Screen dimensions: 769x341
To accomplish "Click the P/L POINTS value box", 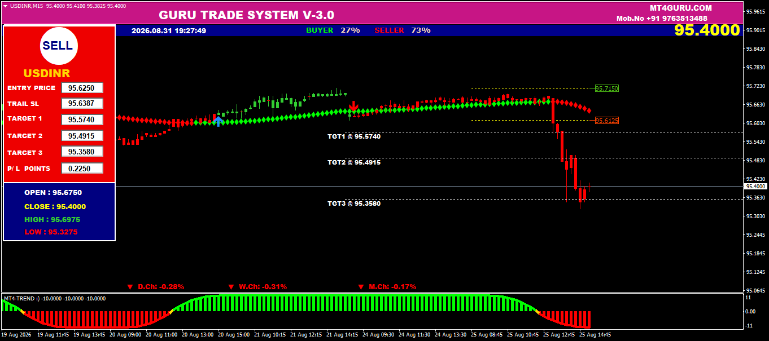I will [x=82, y=169].
